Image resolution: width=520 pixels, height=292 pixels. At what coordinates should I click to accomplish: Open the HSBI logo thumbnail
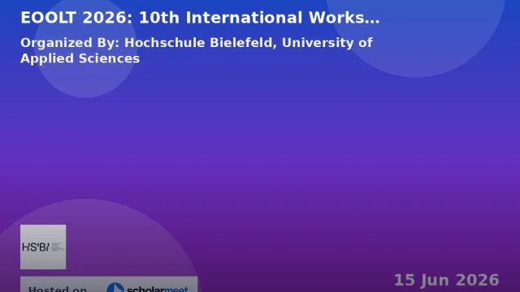coord(43,247)
